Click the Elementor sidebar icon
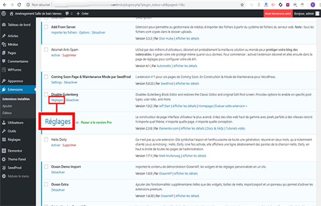 tap(4, 151)
